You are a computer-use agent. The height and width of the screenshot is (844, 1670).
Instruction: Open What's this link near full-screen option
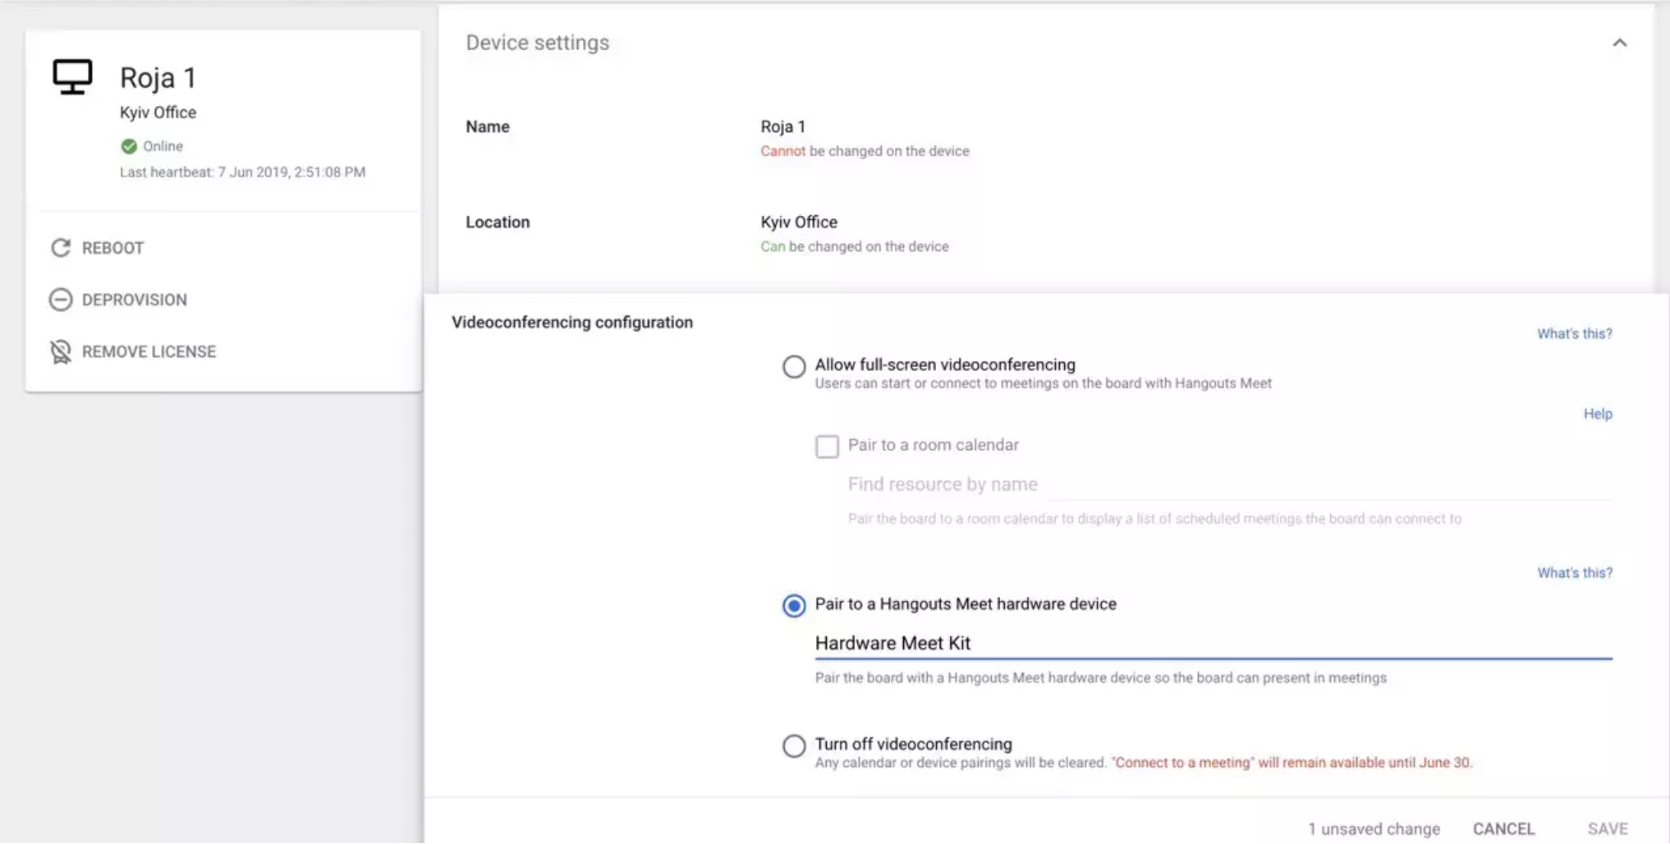pos(1574,333)
